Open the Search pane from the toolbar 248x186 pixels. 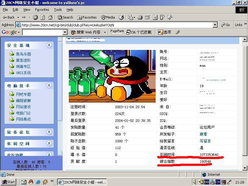click(x=65, y=17)
